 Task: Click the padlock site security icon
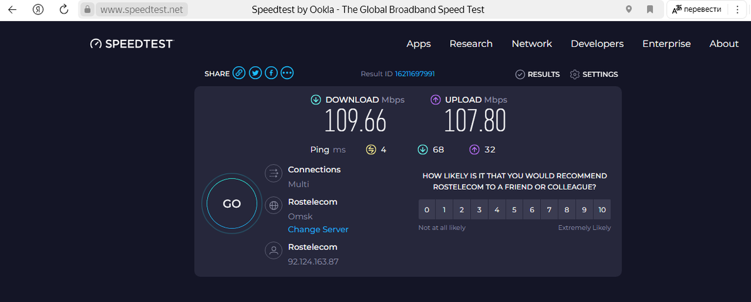pyautogui.click(x=87, y=10)
